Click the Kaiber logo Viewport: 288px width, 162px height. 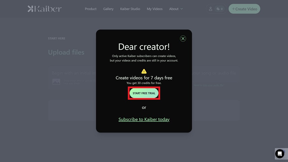pyautogui.click(x=44, y=9)
